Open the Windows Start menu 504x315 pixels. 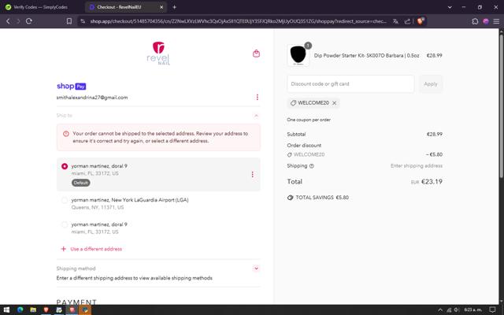(x=6, y=309)
